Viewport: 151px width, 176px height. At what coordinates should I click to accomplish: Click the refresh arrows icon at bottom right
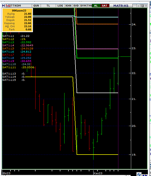(x=139, y=174)
